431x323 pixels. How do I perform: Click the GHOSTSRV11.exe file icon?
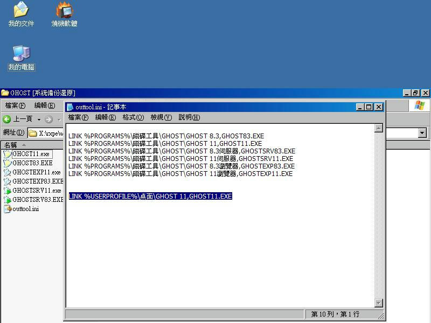click(x=7, y=191)
